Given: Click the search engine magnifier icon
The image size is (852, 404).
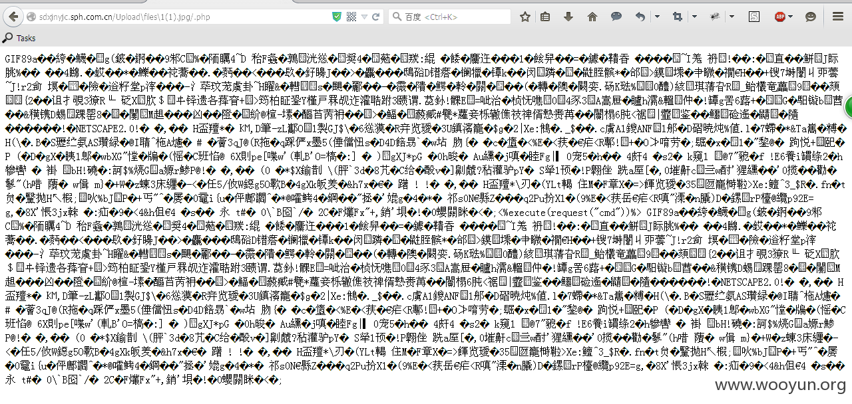Looking at the screenshot, I should 397,17.
